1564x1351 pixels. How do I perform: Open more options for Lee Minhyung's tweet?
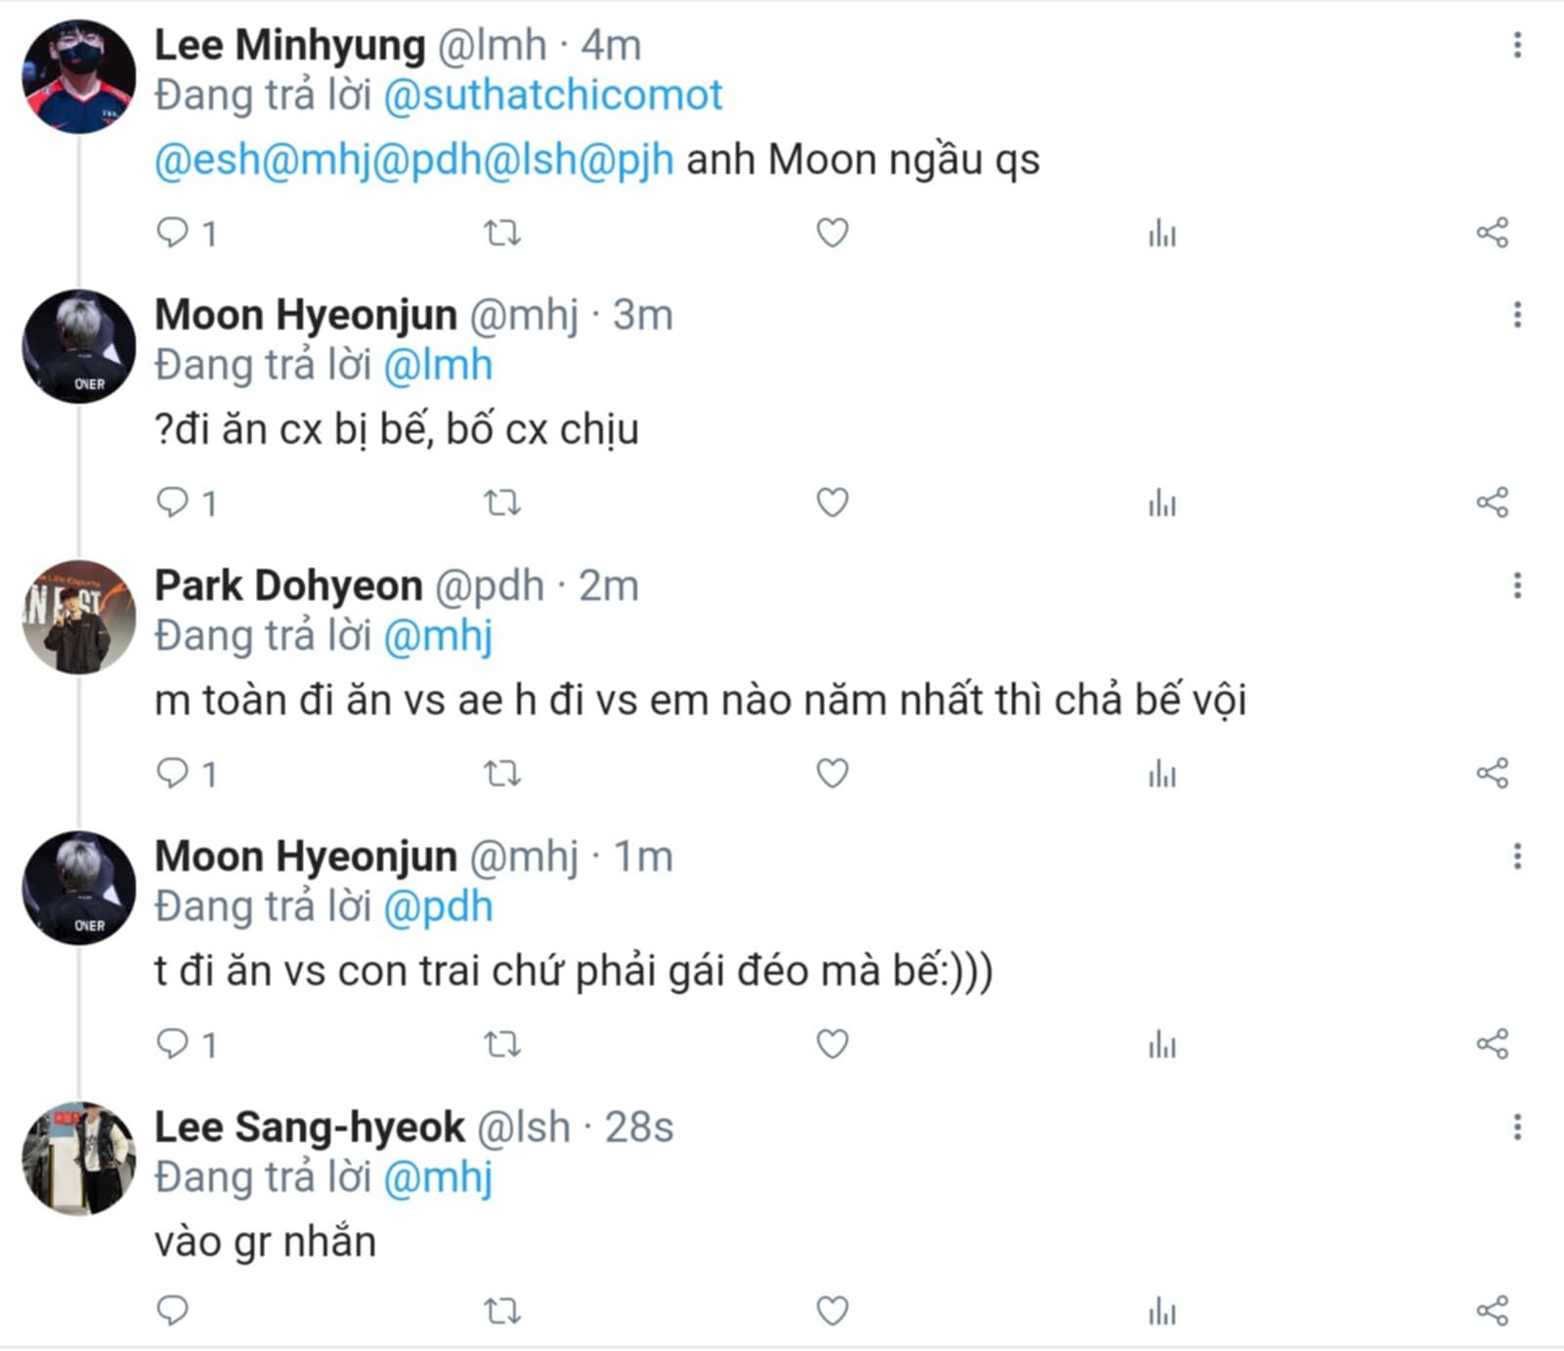click(1517, 45)
